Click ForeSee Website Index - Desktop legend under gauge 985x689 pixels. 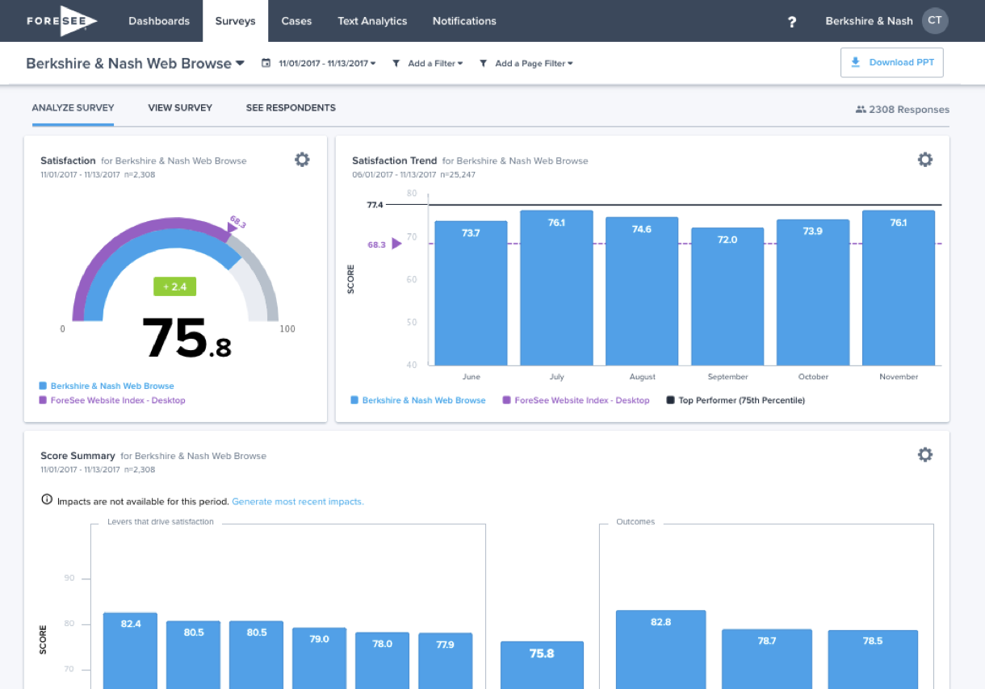[112, 400]
